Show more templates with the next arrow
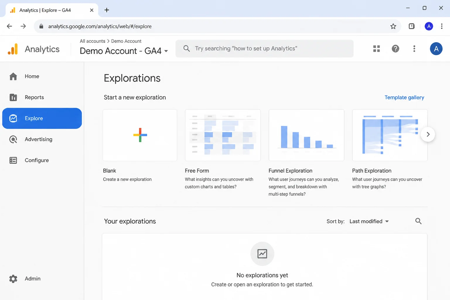Viewport: 450px width, 300px height. tap(428, 134)
